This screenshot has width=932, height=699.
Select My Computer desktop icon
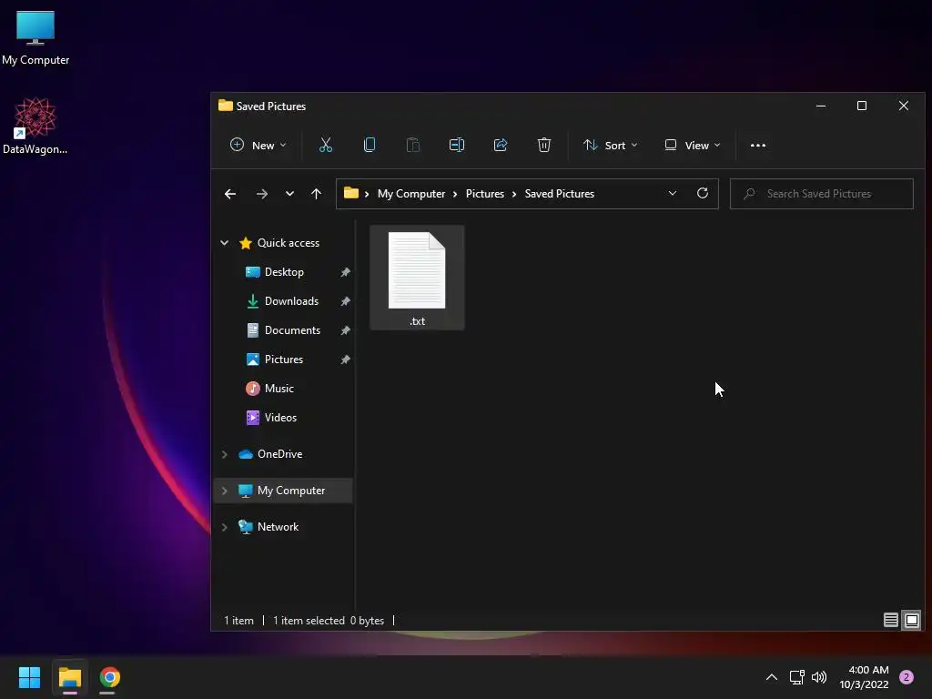(x=35, y=38)
